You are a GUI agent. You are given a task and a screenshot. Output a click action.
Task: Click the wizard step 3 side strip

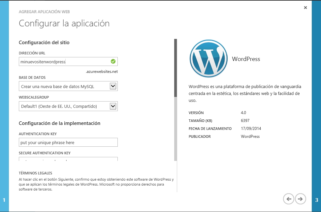click(316, 106)
